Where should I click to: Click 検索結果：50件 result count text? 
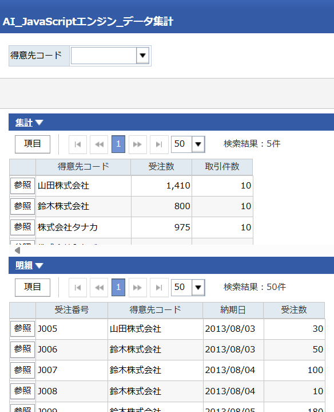pos(255,287)
